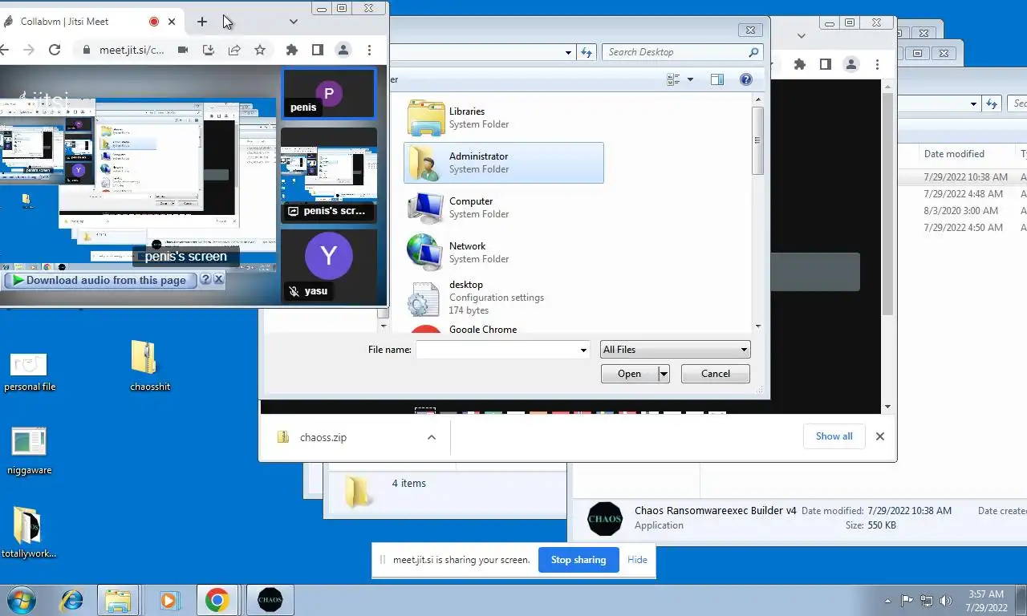
Task: Reload the Jitsi Meet page
Action: pos(55,50)
